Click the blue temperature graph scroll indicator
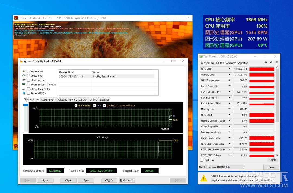Screen dimensions: 293x193 pos(26,105)
